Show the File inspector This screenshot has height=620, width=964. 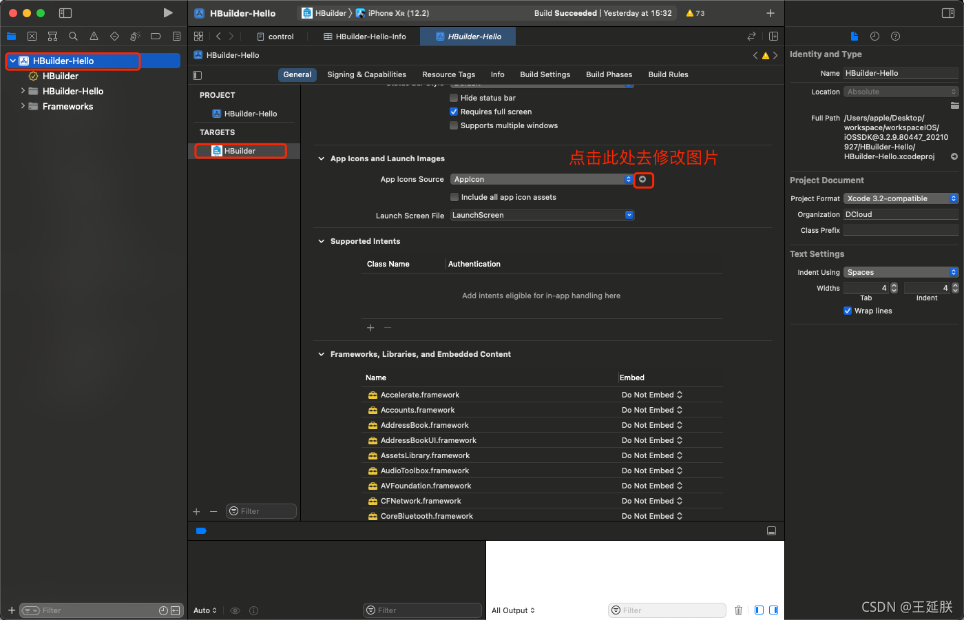[854, 37]
